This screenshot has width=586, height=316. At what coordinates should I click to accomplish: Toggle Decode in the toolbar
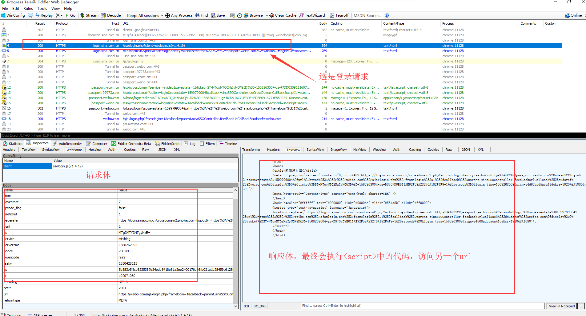click(111, 15)
